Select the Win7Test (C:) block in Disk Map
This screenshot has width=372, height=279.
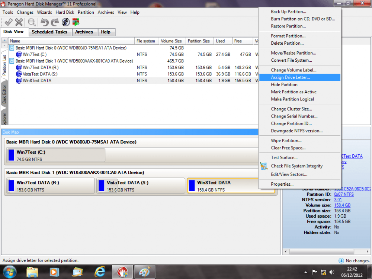56,155
